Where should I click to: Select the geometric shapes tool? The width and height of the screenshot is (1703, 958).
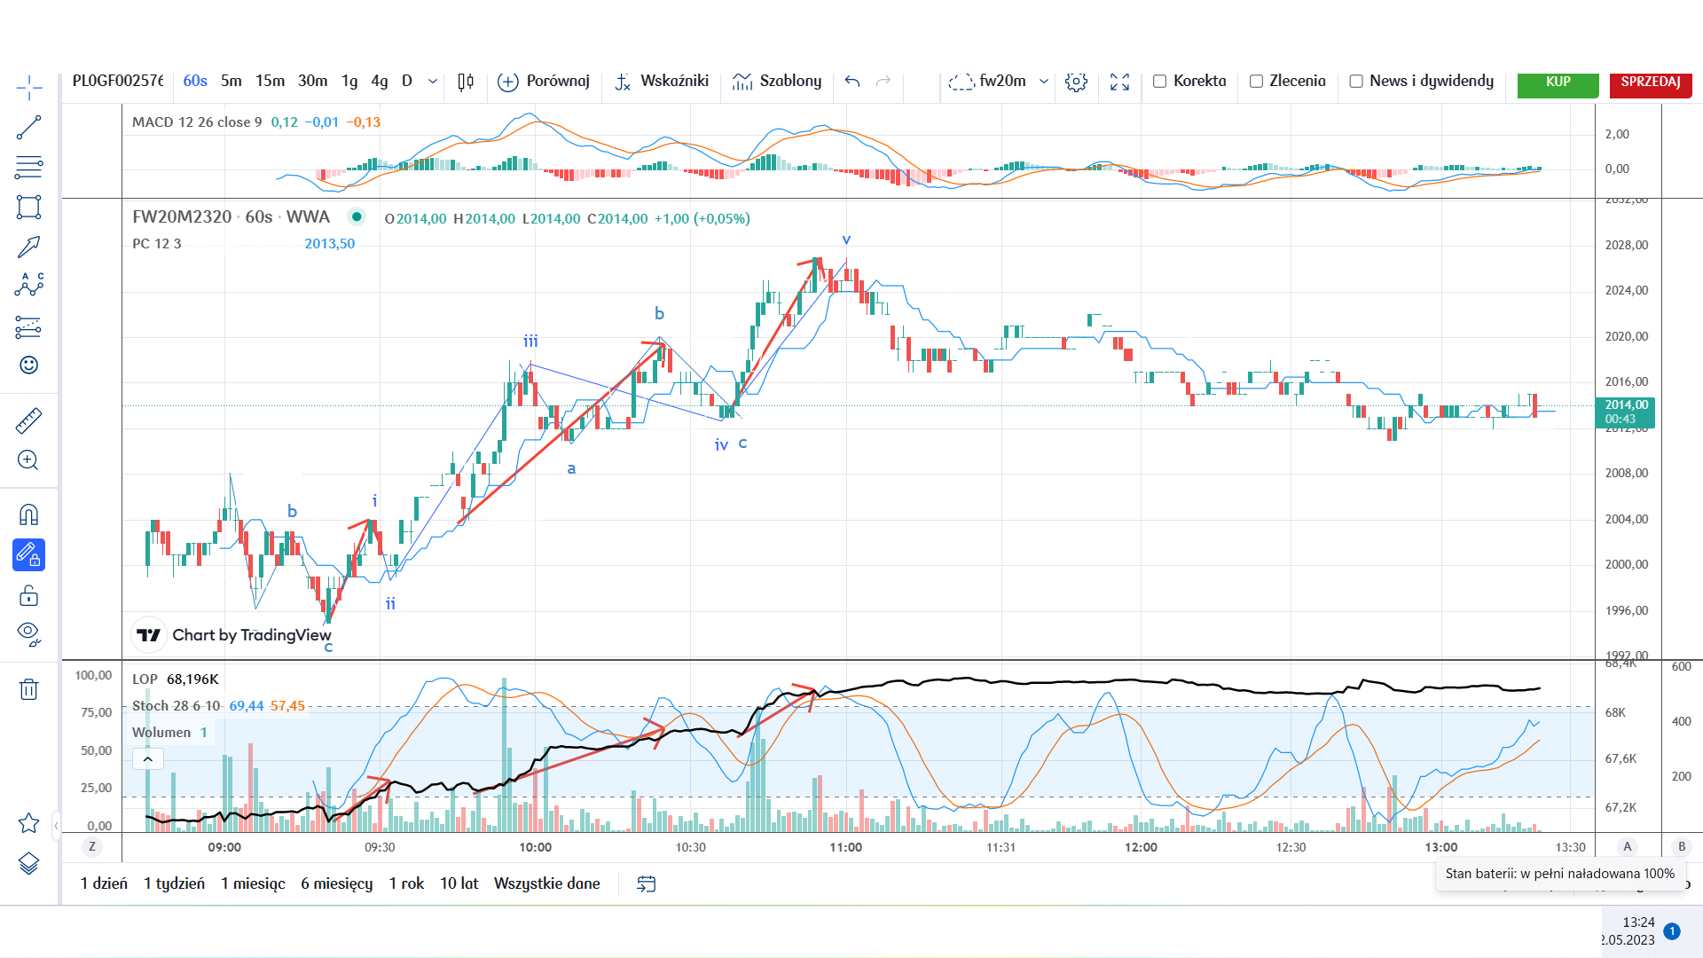(x=28, y=208)
